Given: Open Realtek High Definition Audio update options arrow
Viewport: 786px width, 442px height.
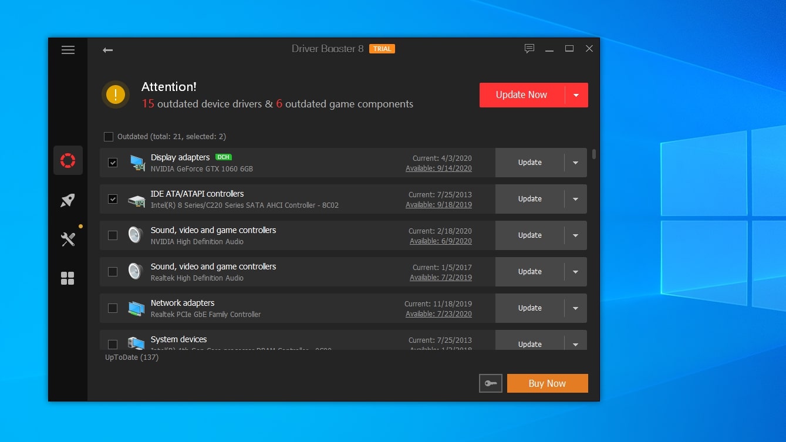Looking at the screenshot, I should pos(575,272).
